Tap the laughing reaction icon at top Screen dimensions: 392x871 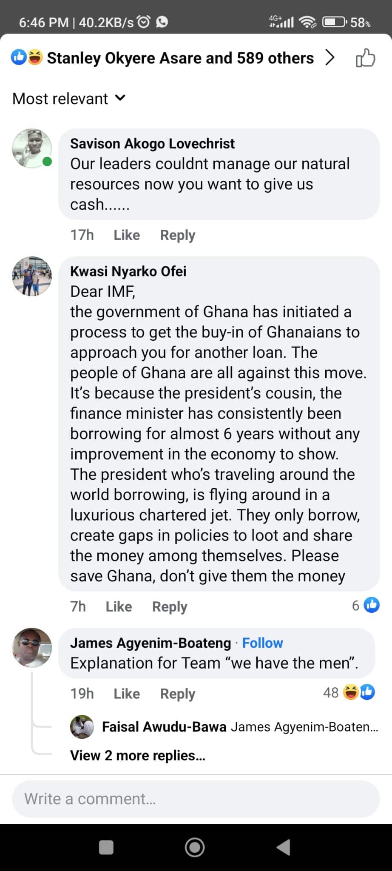[x=35, y=57]
